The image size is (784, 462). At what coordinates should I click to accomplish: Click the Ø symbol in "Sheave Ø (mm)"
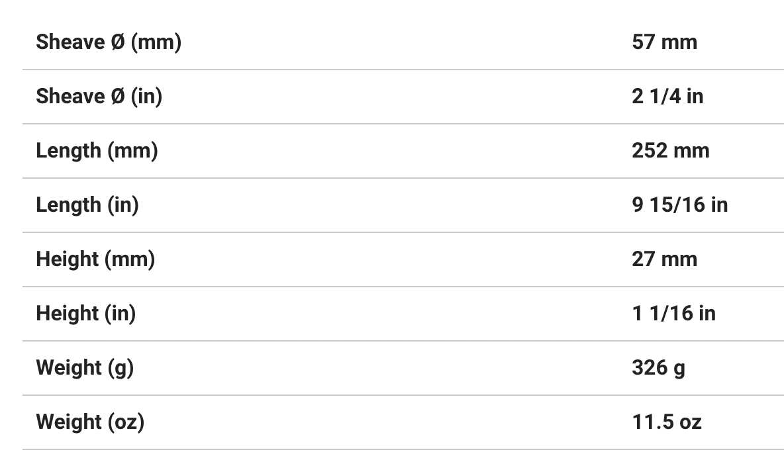117,42
